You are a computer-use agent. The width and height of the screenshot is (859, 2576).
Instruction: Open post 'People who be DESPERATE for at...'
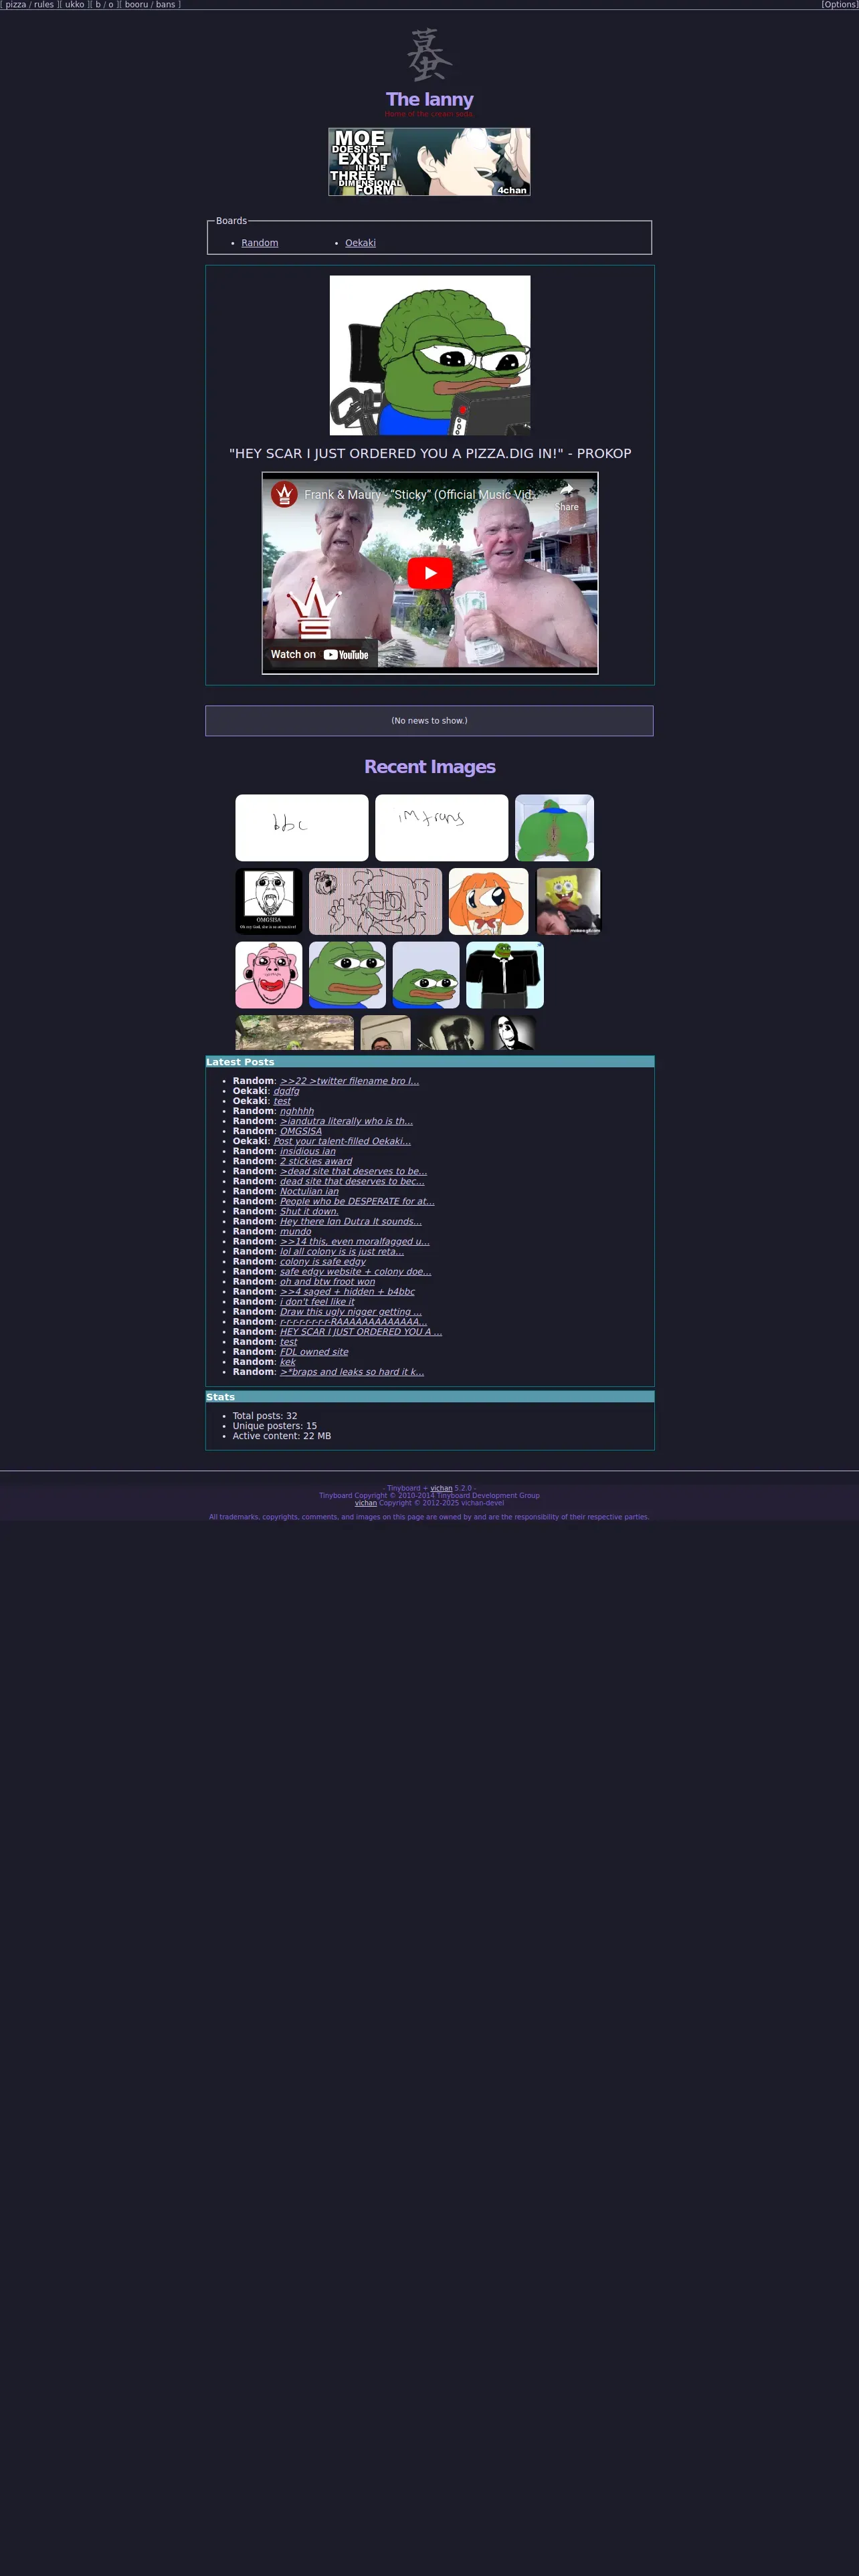(357, 1201)
